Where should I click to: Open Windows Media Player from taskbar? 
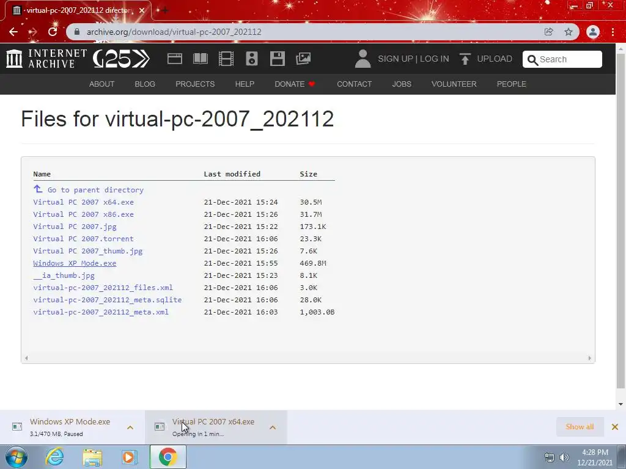(129, 457)
